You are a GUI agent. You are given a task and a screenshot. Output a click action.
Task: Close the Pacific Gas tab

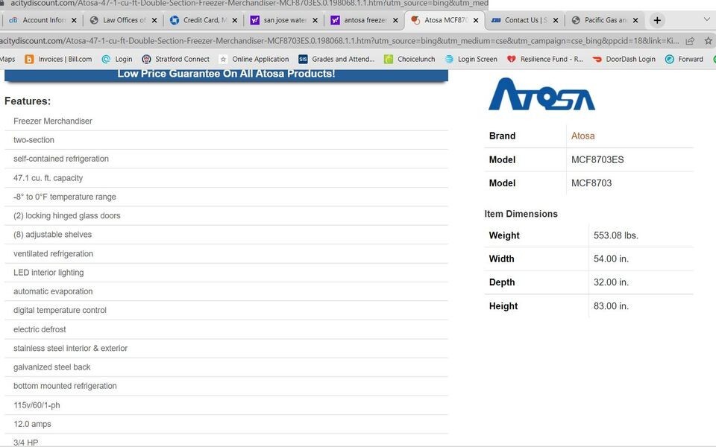tap(635, 20)
